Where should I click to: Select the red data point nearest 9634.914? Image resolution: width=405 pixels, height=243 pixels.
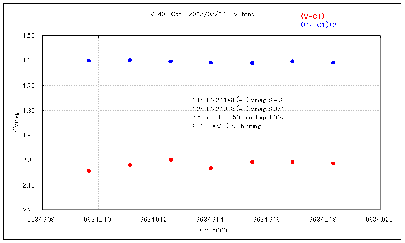click(211, 168)
